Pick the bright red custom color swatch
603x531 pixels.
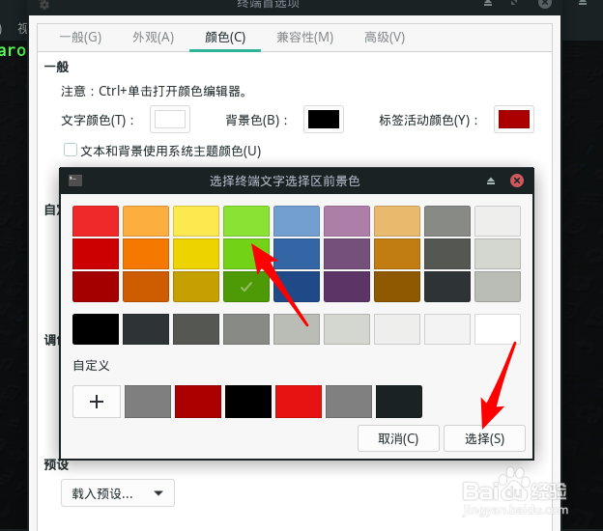pos(299,402)
